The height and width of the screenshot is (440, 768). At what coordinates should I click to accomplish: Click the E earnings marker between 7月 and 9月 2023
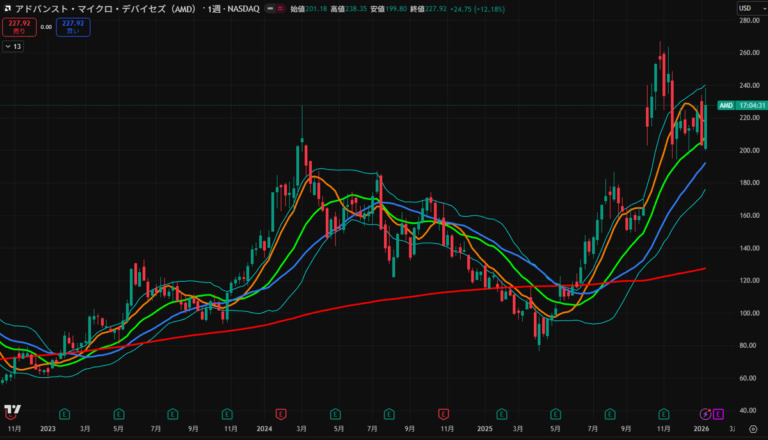point(172,414)
